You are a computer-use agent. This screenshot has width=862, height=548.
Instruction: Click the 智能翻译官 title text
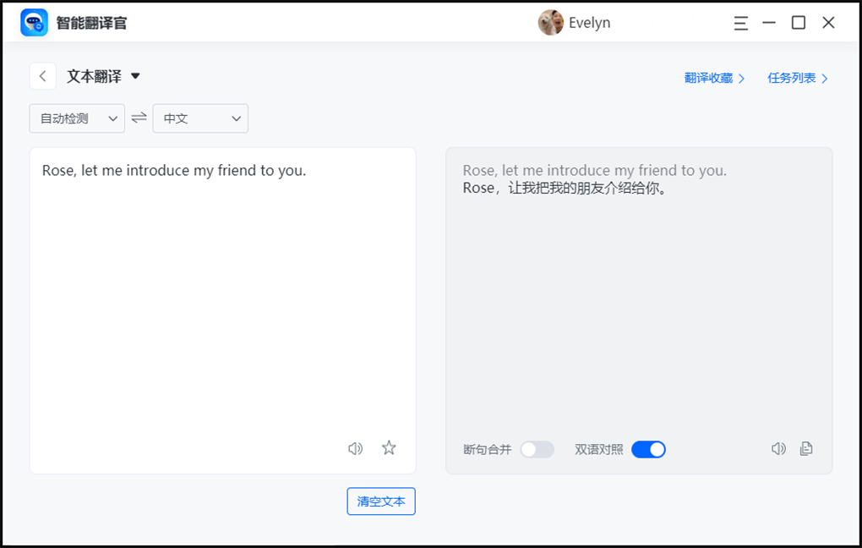(x=91, y=23)
